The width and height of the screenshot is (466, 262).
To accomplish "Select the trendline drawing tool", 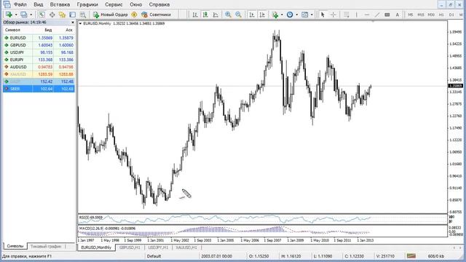I will coord(377,15).
